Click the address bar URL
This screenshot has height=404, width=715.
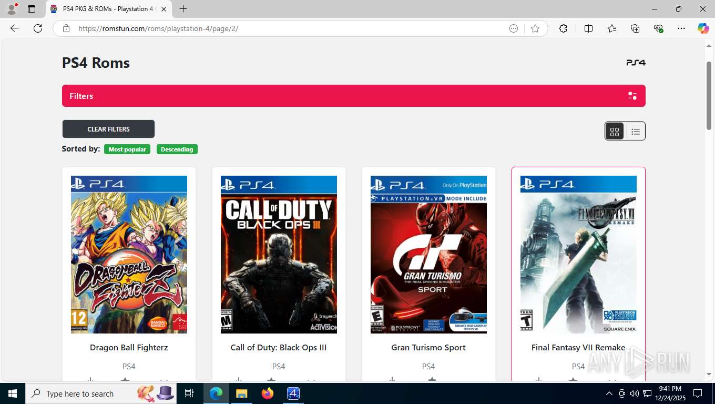click(x=158, y=28)
